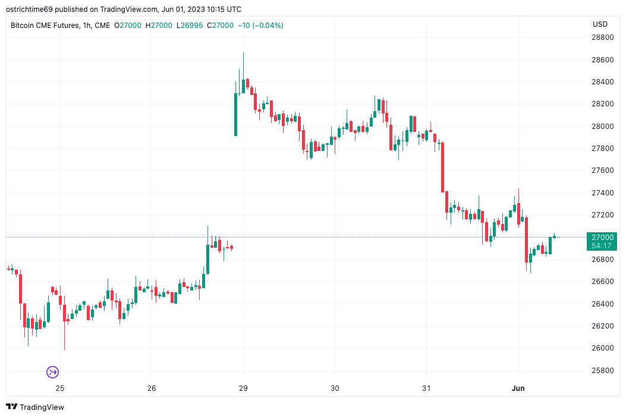
Task: Select the 29 date axis label
Action: 243,388
